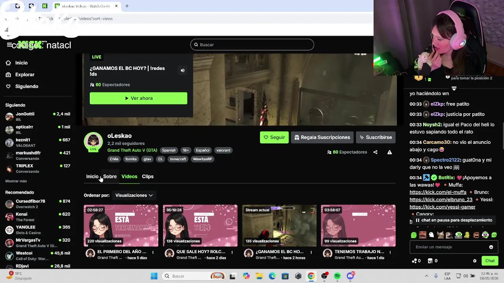
Task: Open the emoji picker in chat input
Action: click(491, 247)
